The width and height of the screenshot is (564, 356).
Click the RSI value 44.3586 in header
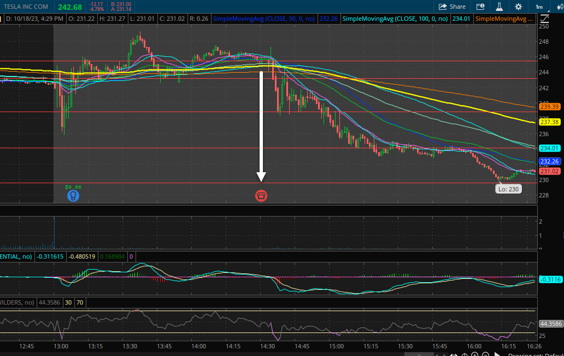[49, 302]
